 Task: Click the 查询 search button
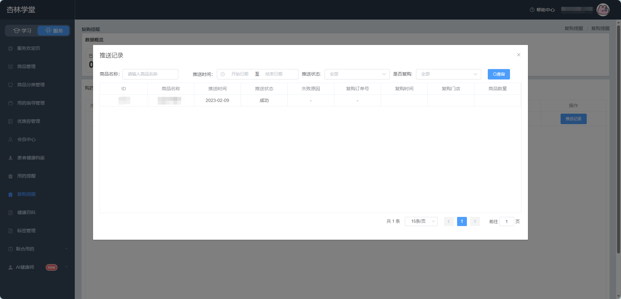point(499,74)
